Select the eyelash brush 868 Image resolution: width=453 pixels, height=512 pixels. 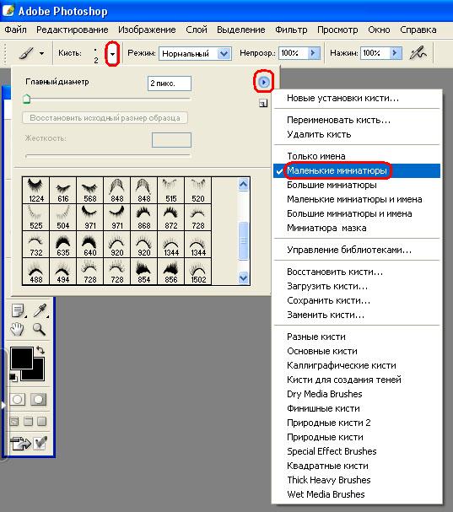click(144, 218)
